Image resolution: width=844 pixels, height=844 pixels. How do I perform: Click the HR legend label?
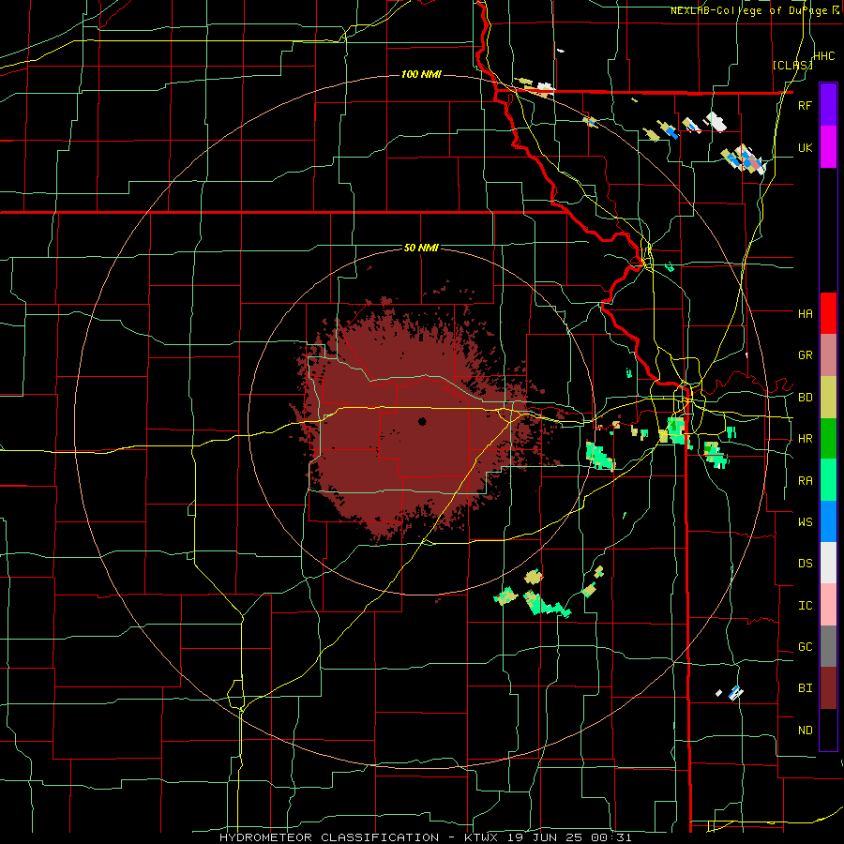point(805,439)
